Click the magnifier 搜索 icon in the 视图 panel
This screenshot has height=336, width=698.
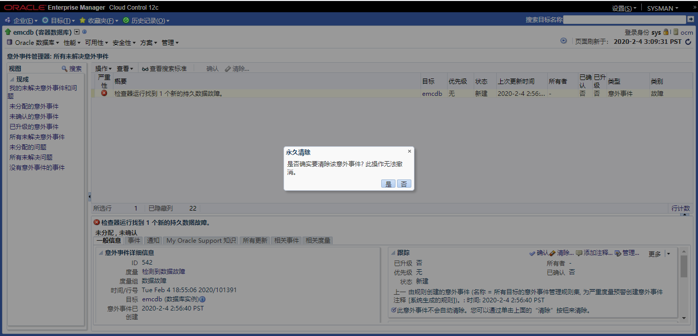tap(64, 68)
